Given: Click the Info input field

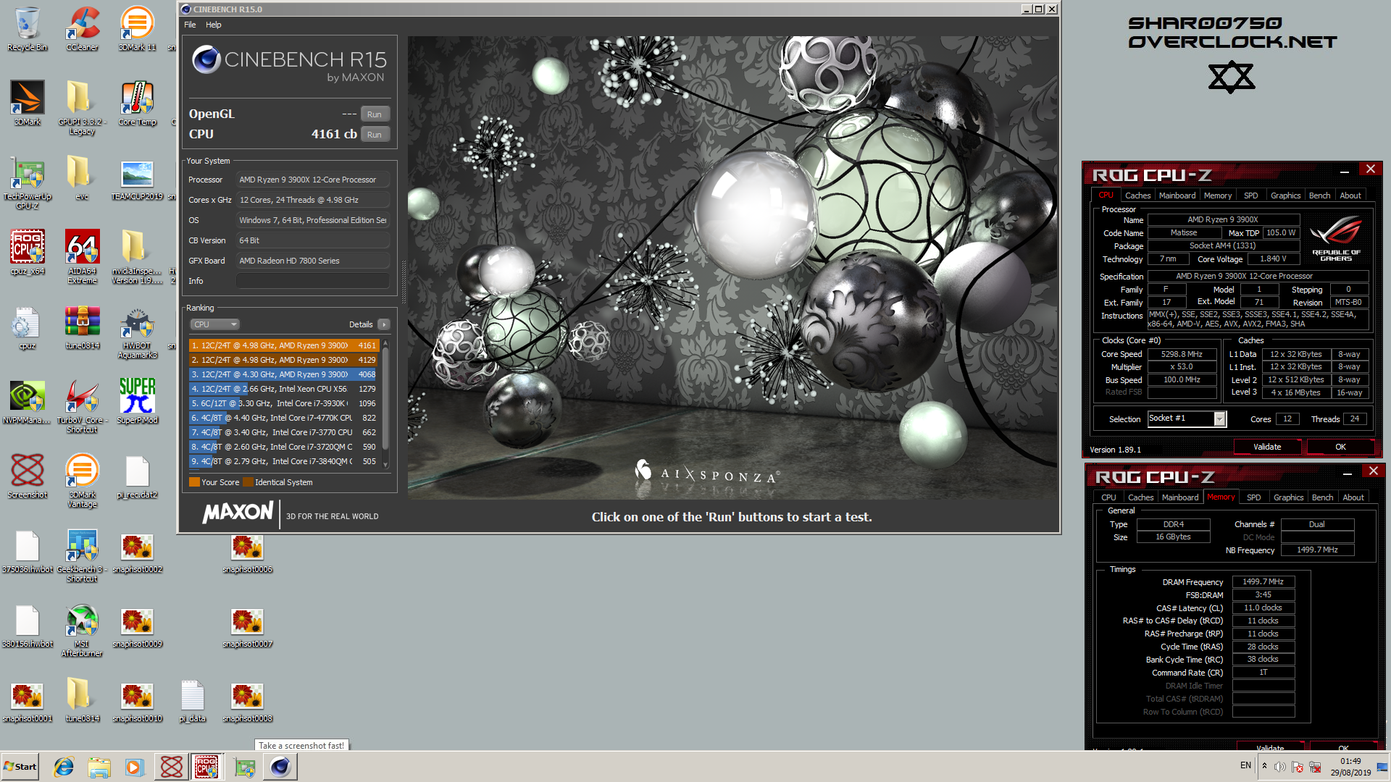Looking at the screenshot, I should [313, 281].
